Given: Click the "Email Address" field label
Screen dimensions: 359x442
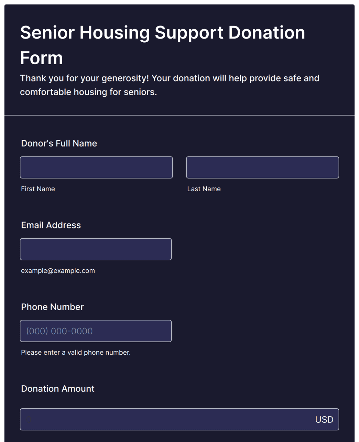Looking at the screenshot, I should tap(51, 225).
